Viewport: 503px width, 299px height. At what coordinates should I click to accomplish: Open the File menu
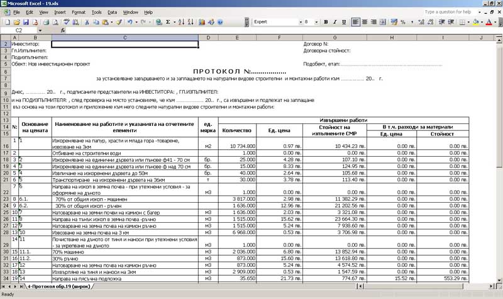tap(16, 12)
